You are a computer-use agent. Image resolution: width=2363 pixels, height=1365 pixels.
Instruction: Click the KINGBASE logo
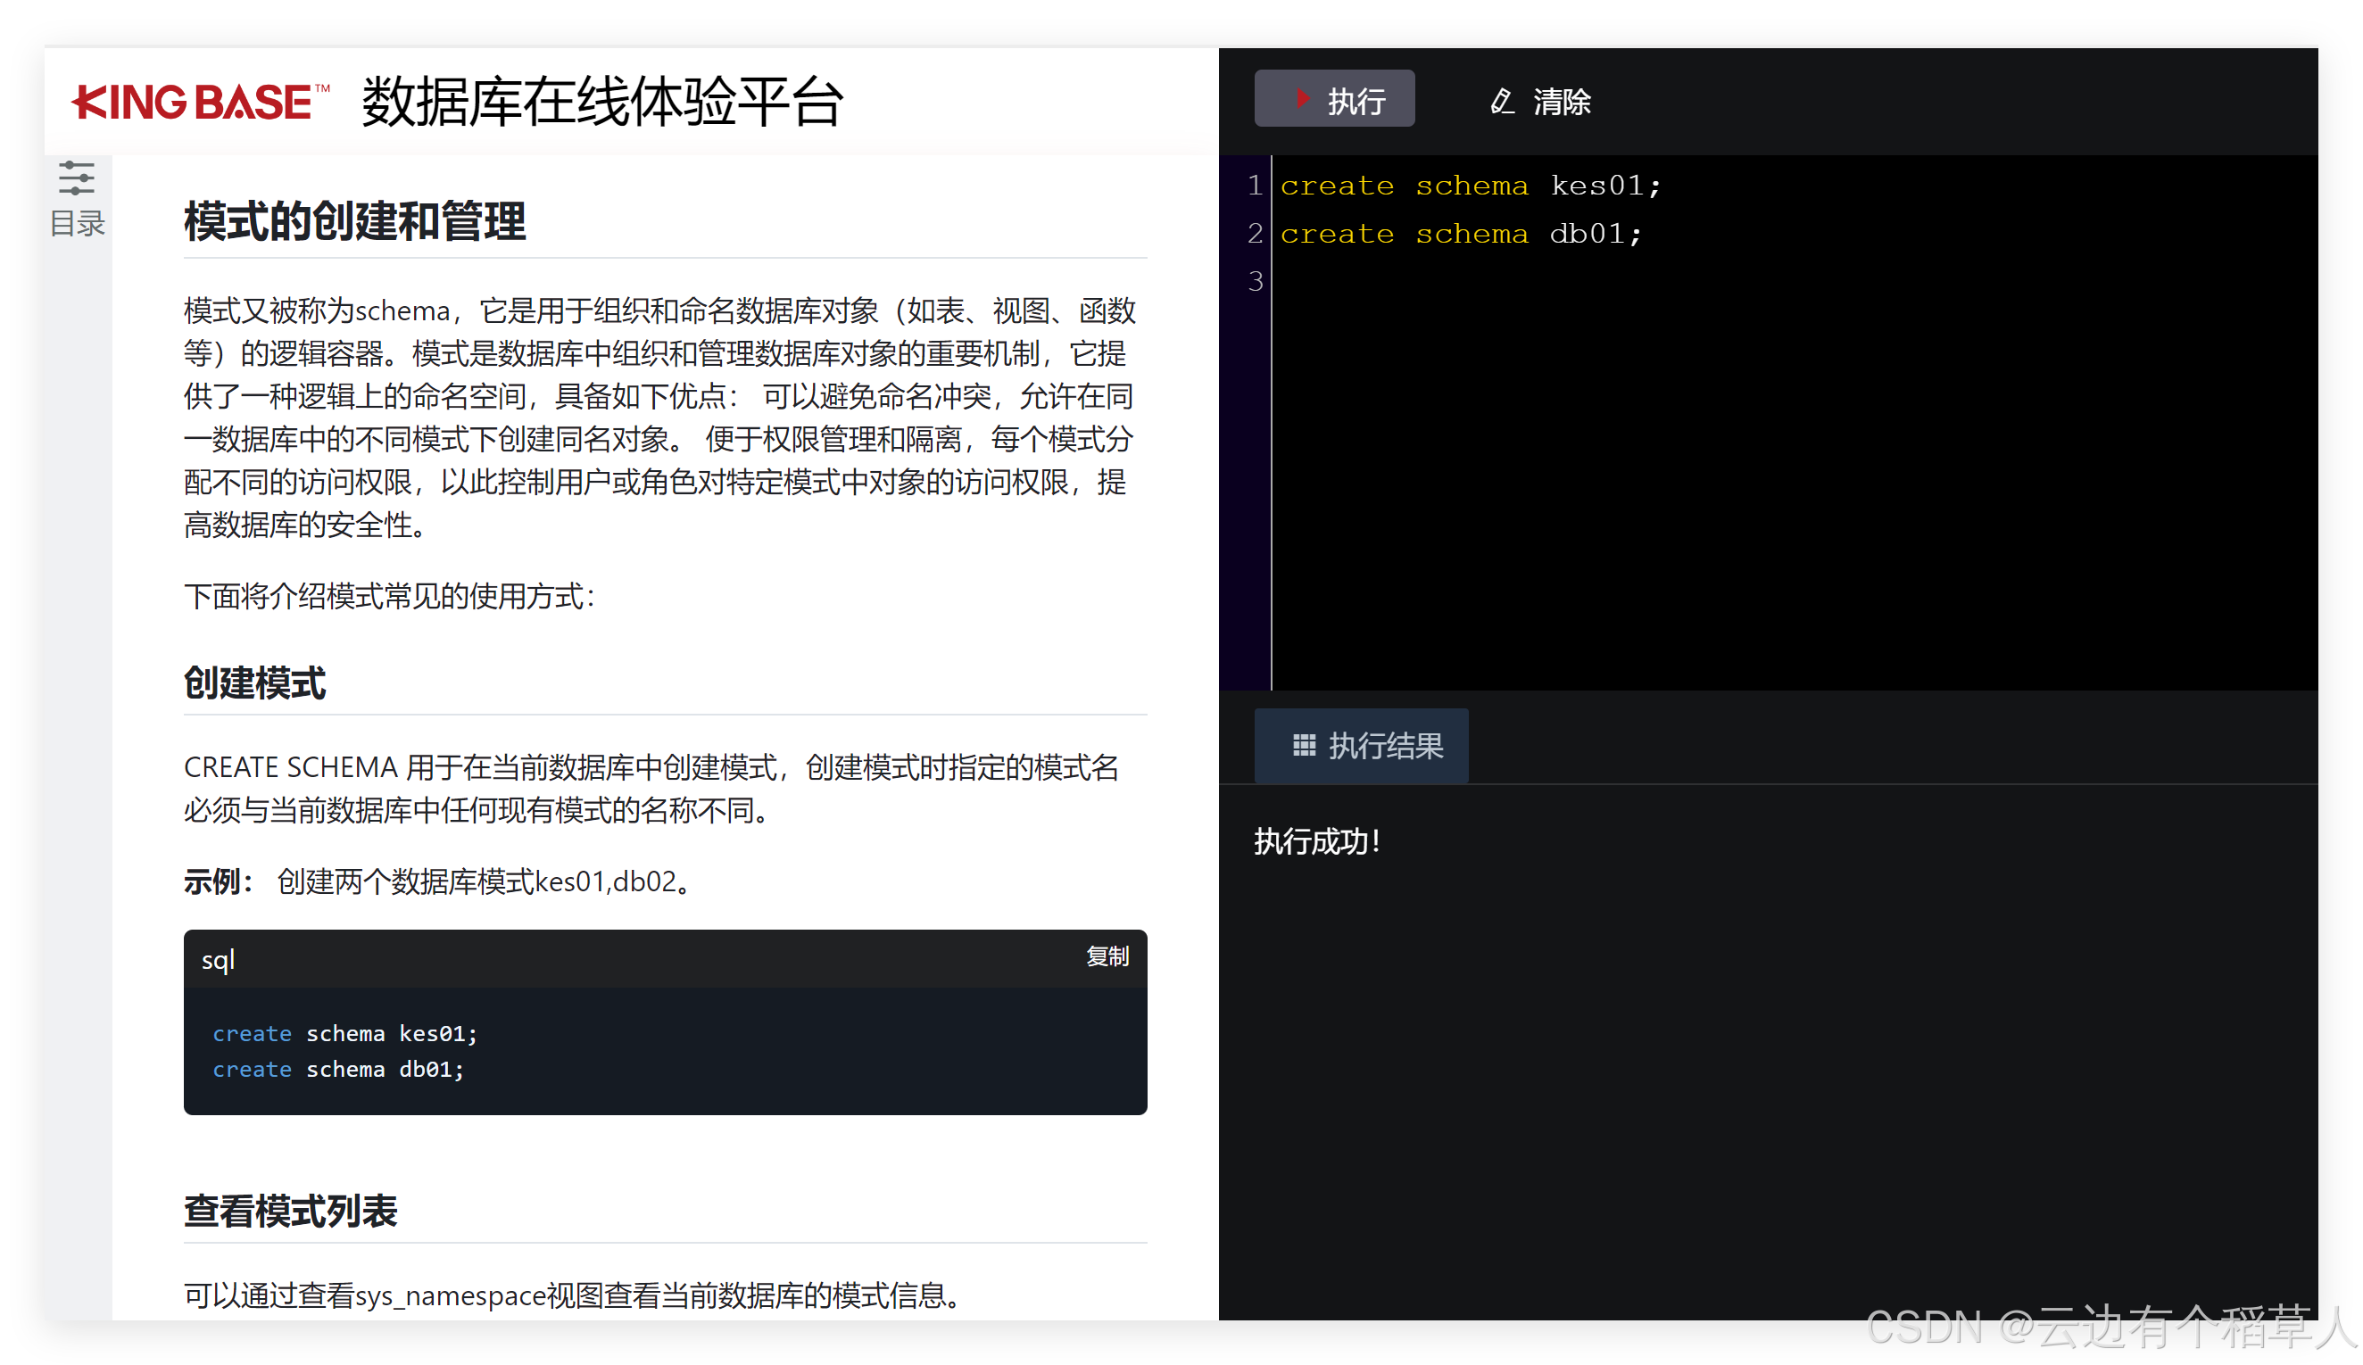[x=201, y=103]
